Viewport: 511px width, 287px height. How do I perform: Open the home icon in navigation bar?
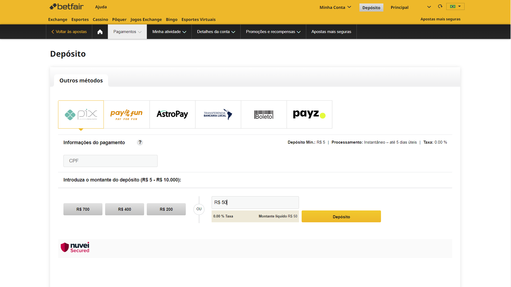100,32
